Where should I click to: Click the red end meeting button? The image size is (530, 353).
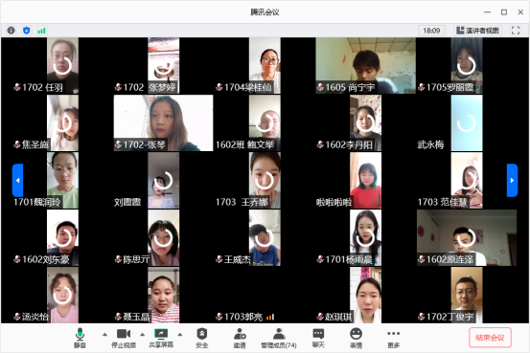(x=490, y=338)
